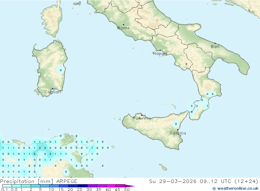This screenshot has width=260, height=191.
Task: Click the Bari city label
Action: (x=215, y=47)
